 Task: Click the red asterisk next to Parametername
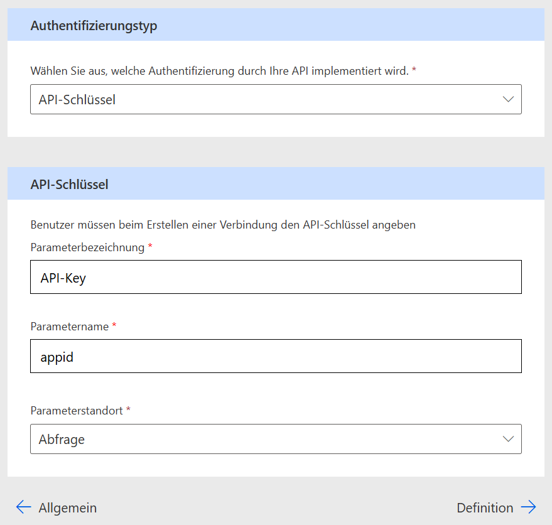point(114,326)
